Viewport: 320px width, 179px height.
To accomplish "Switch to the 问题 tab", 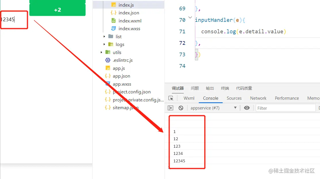I will pos(195,88).
